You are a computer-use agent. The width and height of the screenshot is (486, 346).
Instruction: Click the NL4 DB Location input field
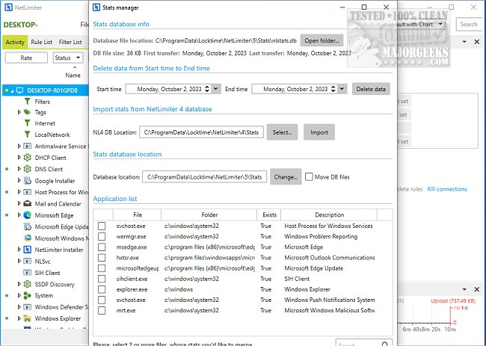pyautogui.click(x=201, y=132)
